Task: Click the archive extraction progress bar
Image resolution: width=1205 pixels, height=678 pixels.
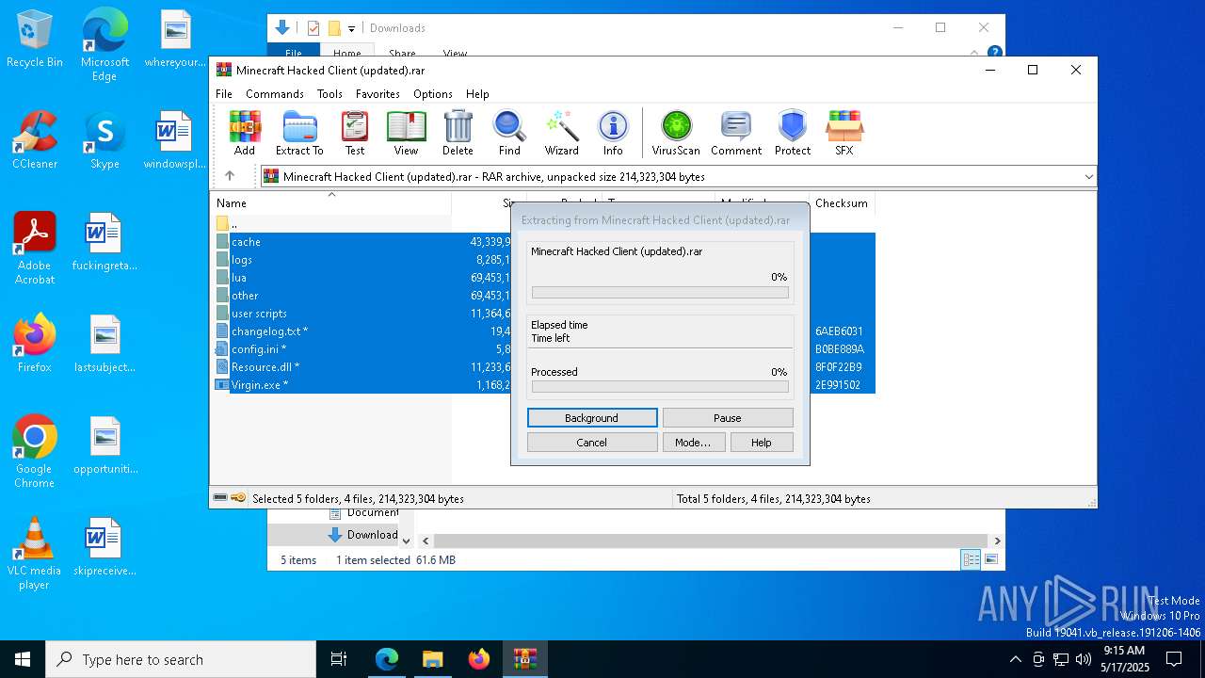Action: [x=660, y=293]
